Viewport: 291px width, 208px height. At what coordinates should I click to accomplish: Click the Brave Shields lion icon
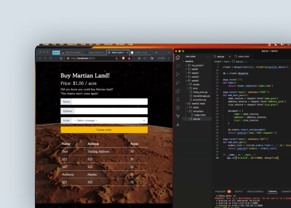[123, 58]
